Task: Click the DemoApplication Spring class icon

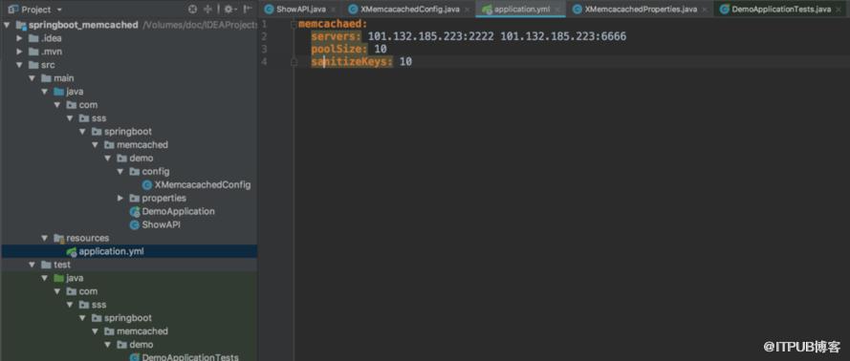Action: click(135, 212)
